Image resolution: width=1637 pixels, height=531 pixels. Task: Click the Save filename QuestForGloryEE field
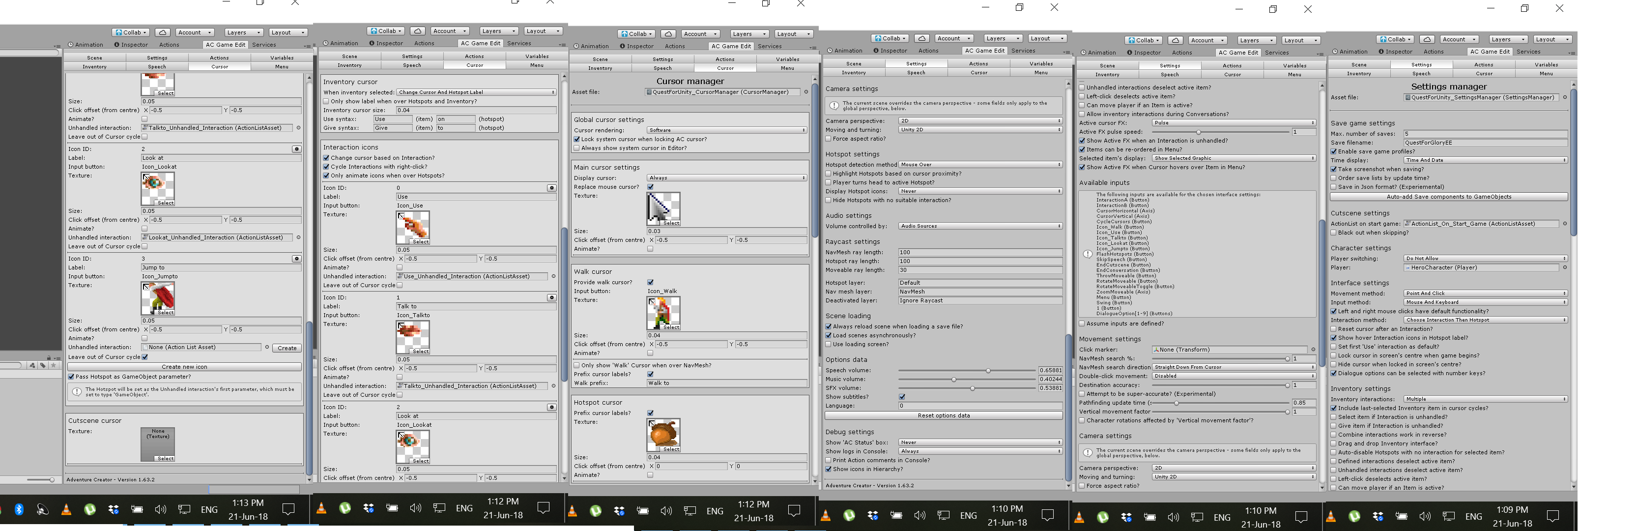(x=1485, y=143)
